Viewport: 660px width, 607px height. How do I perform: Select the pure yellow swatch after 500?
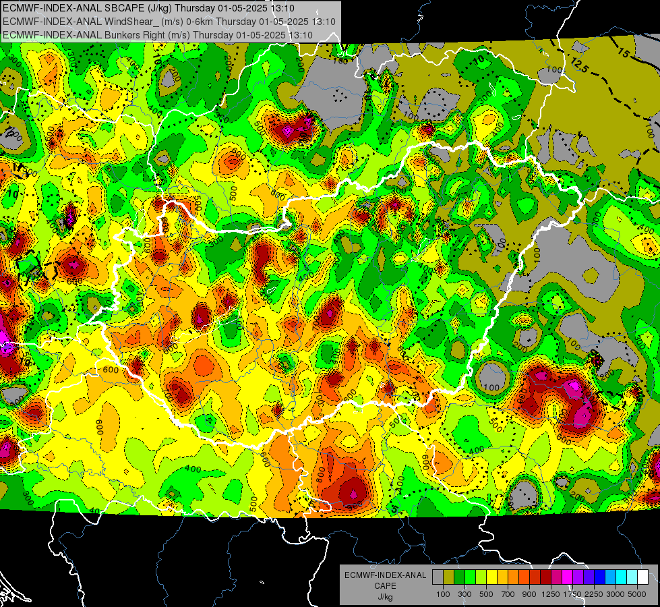pyautogui.click(x=491, y=577)
